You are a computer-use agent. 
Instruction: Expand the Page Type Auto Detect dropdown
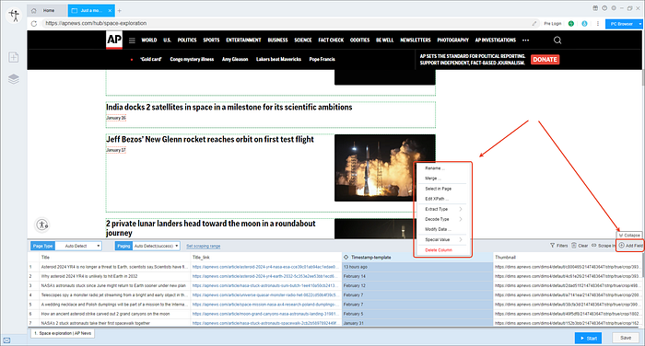pos(78,246)
